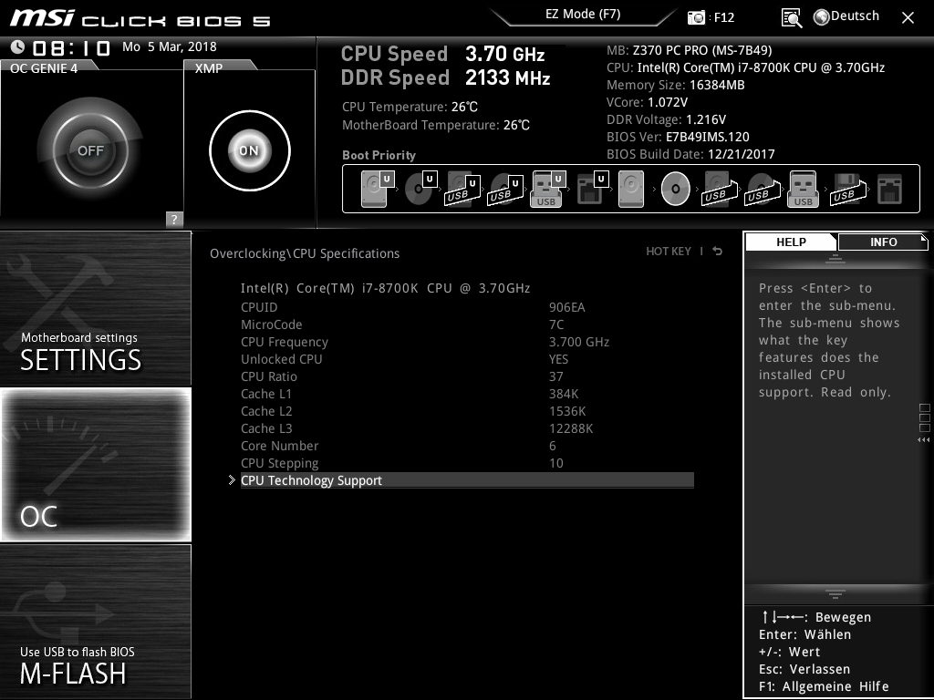Open the M-FLASH BIOS flashing section
934x700 pixels.
[95, 621]
